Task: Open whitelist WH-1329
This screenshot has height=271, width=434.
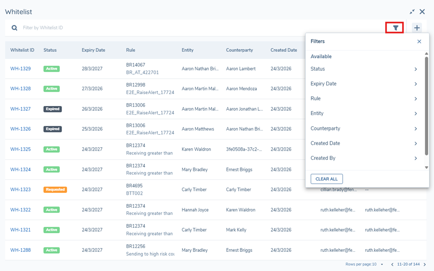Action: [21, 69]
